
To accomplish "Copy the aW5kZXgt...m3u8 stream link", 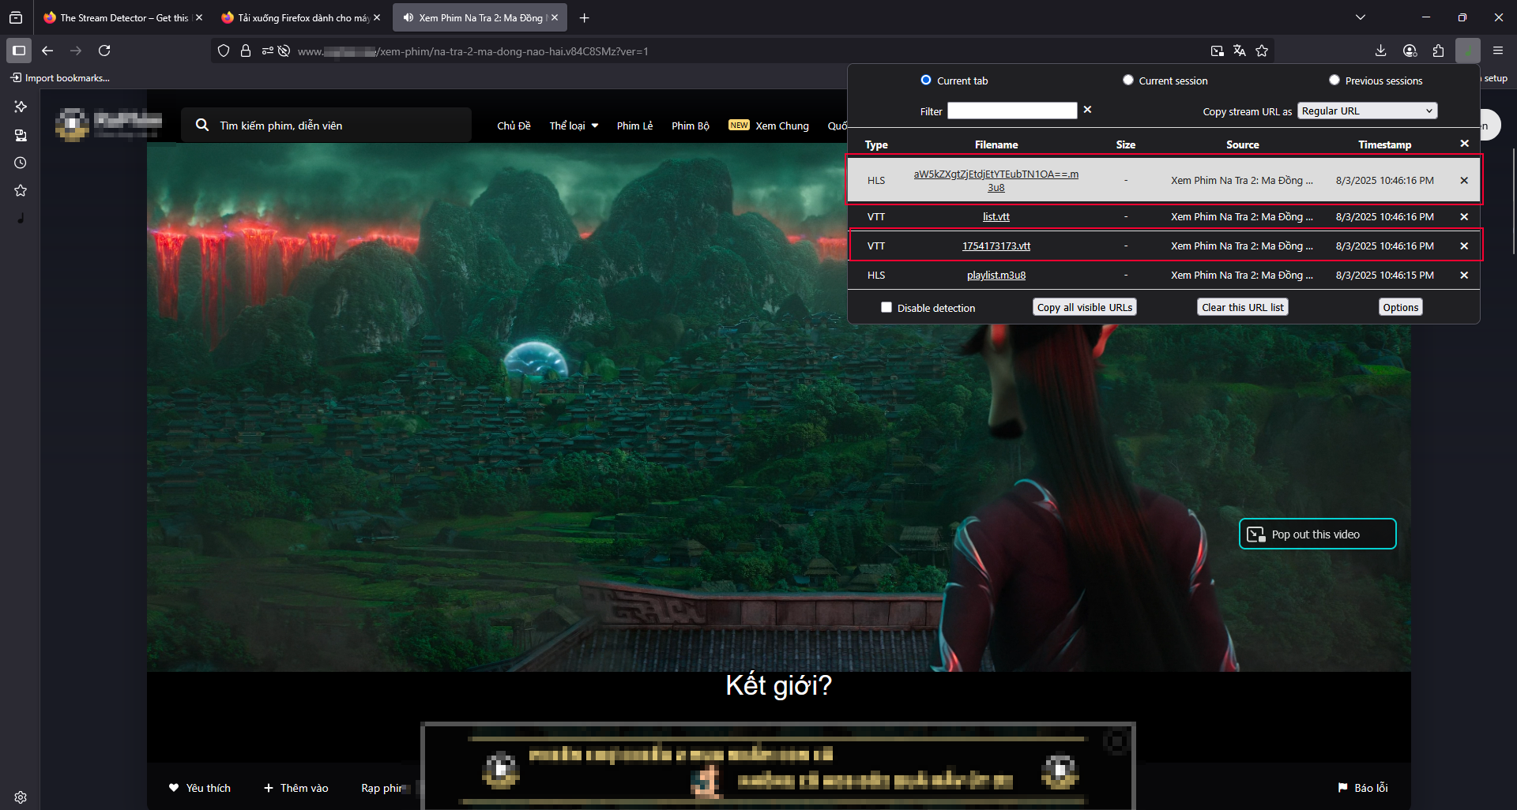I will 996,180.
